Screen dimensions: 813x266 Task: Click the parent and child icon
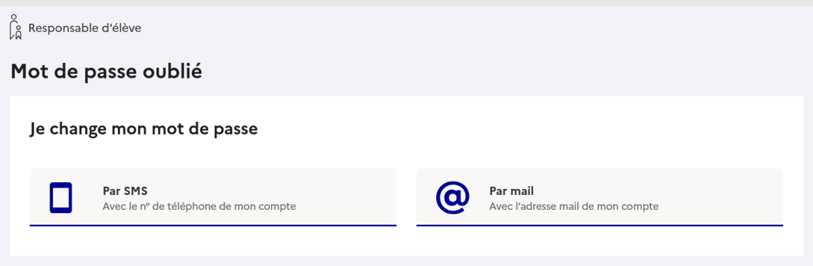pyautogui.click(x=16, y=28)
